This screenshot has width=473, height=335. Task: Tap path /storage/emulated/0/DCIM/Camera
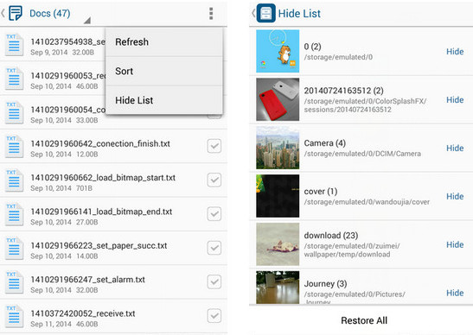pos(362,154)
